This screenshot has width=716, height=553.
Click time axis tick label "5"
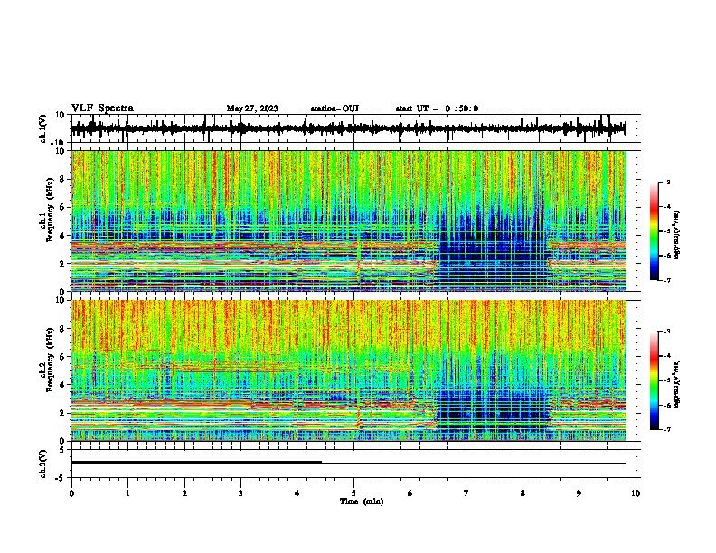pos(353,493)
